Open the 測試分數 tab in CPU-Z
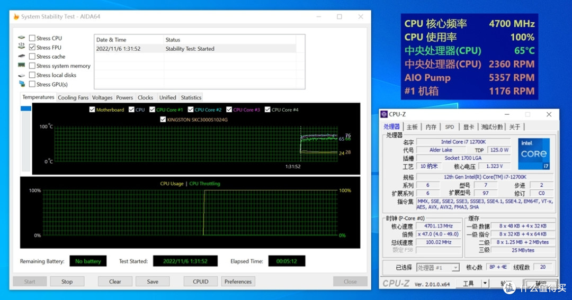Viewport: 572px width, 300px height. tap(491, 127)
